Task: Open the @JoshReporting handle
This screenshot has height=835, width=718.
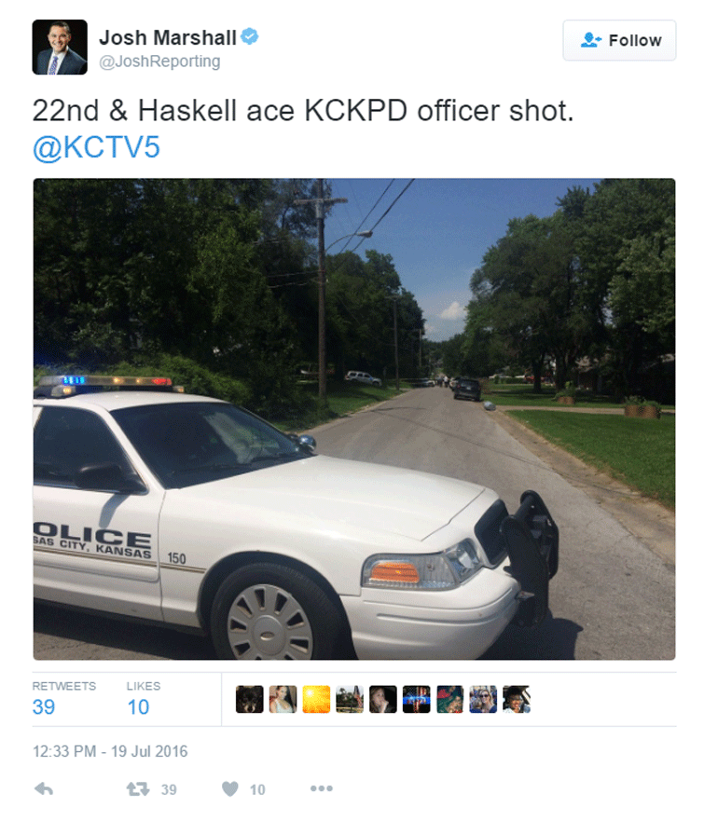Action: click(159, 62)
